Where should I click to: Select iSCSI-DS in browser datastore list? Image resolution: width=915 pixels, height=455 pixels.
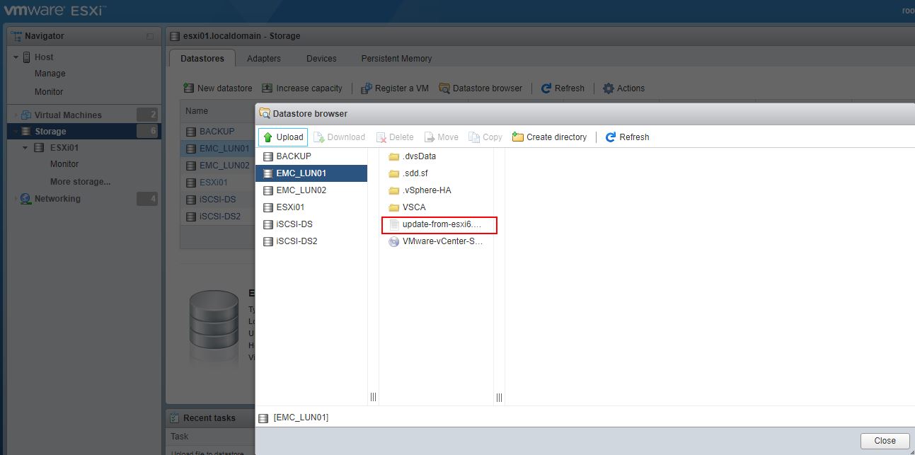coord(311,224)
